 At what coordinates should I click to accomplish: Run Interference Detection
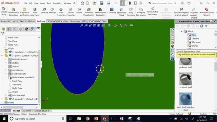13,12
